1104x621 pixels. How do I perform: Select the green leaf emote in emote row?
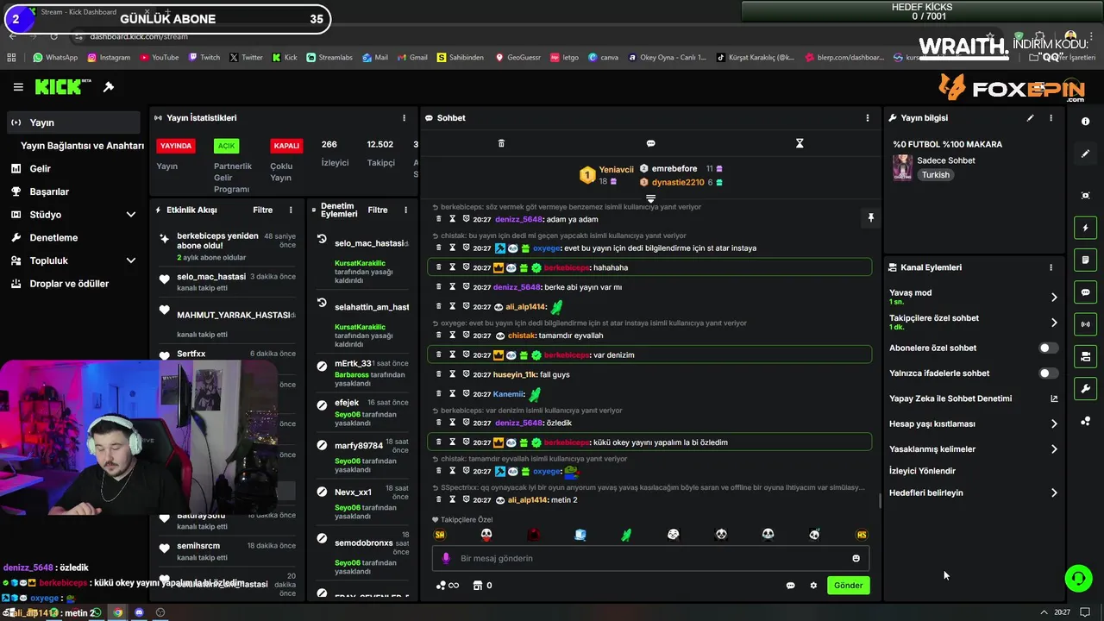[x=626, y=535]
